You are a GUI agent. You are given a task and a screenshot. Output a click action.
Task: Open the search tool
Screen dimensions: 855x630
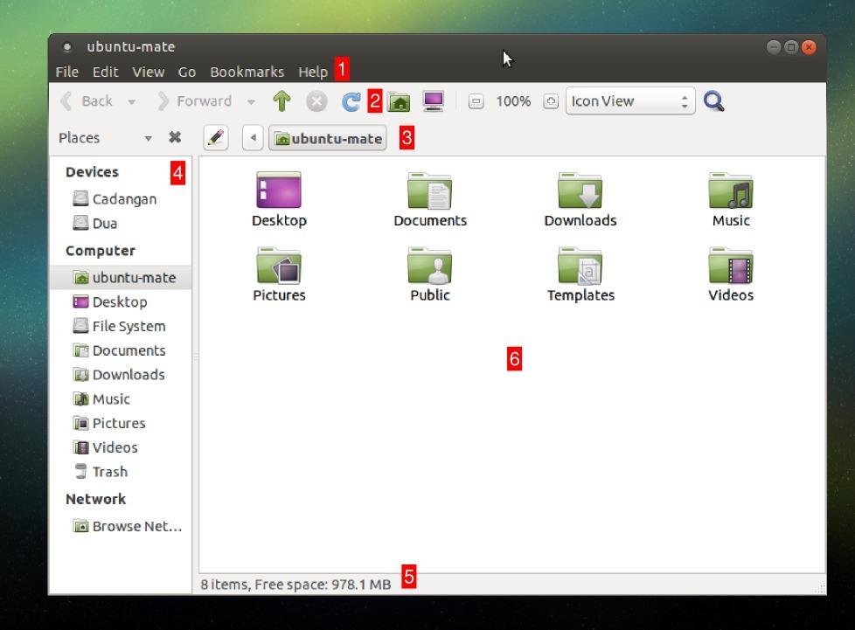click(713, 100)
